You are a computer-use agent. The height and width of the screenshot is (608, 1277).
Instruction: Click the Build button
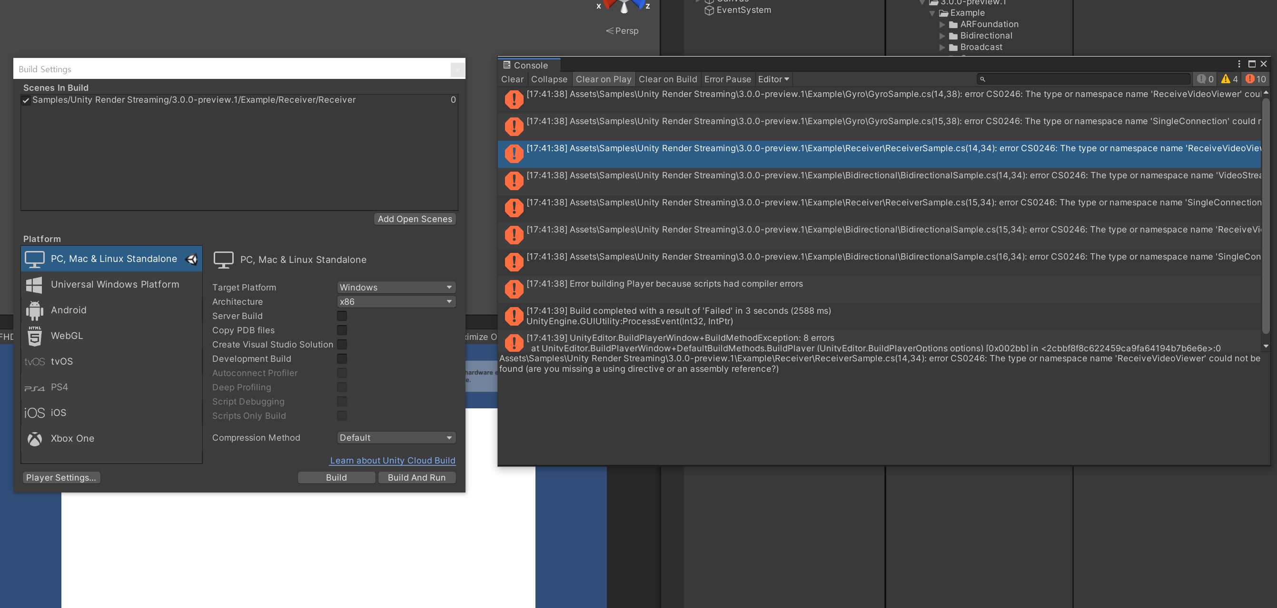click(336, 478)
